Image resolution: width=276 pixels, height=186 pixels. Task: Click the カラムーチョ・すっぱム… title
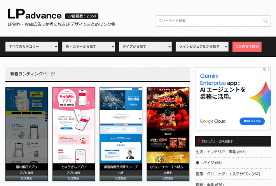point(168,167)
